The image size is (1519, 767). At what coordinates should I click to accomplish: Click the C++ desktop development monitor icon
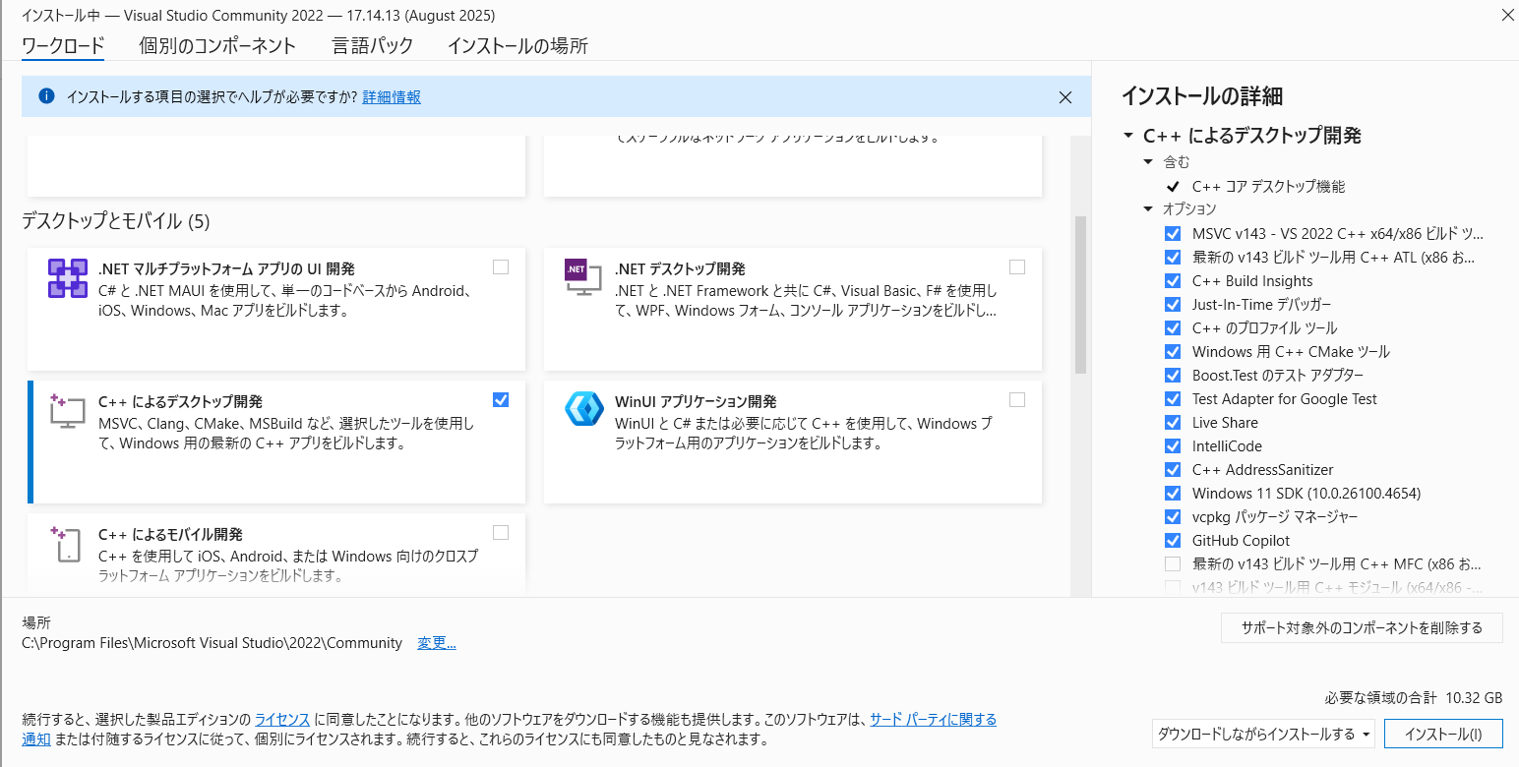click(x=67, y=411)
